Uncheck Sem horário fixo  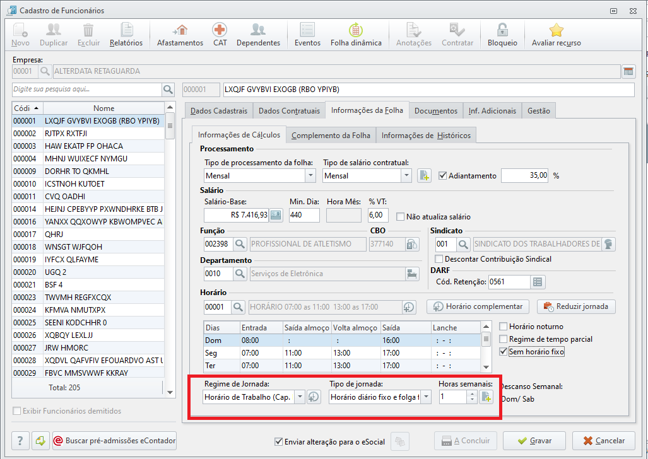504,352
